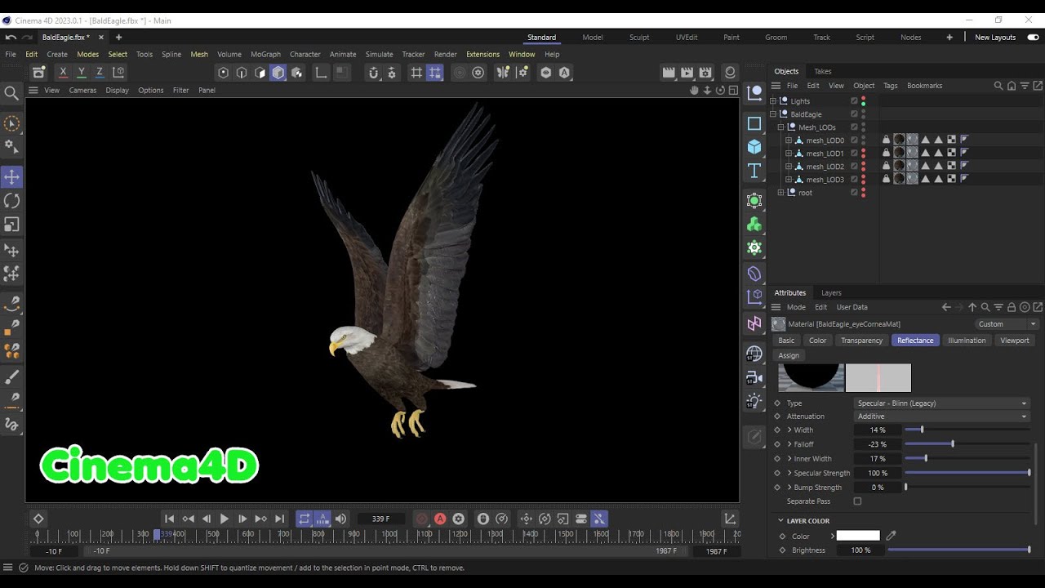Click the Text spline tool icon

[x=754, y=171]
